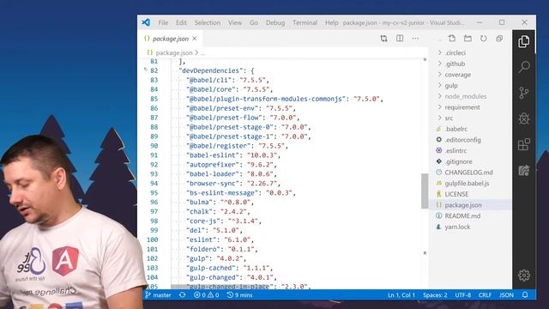The height and width of the screenshot is (309, 549).
Task: Open the Manage settings gear
Action: click(524, 276)
